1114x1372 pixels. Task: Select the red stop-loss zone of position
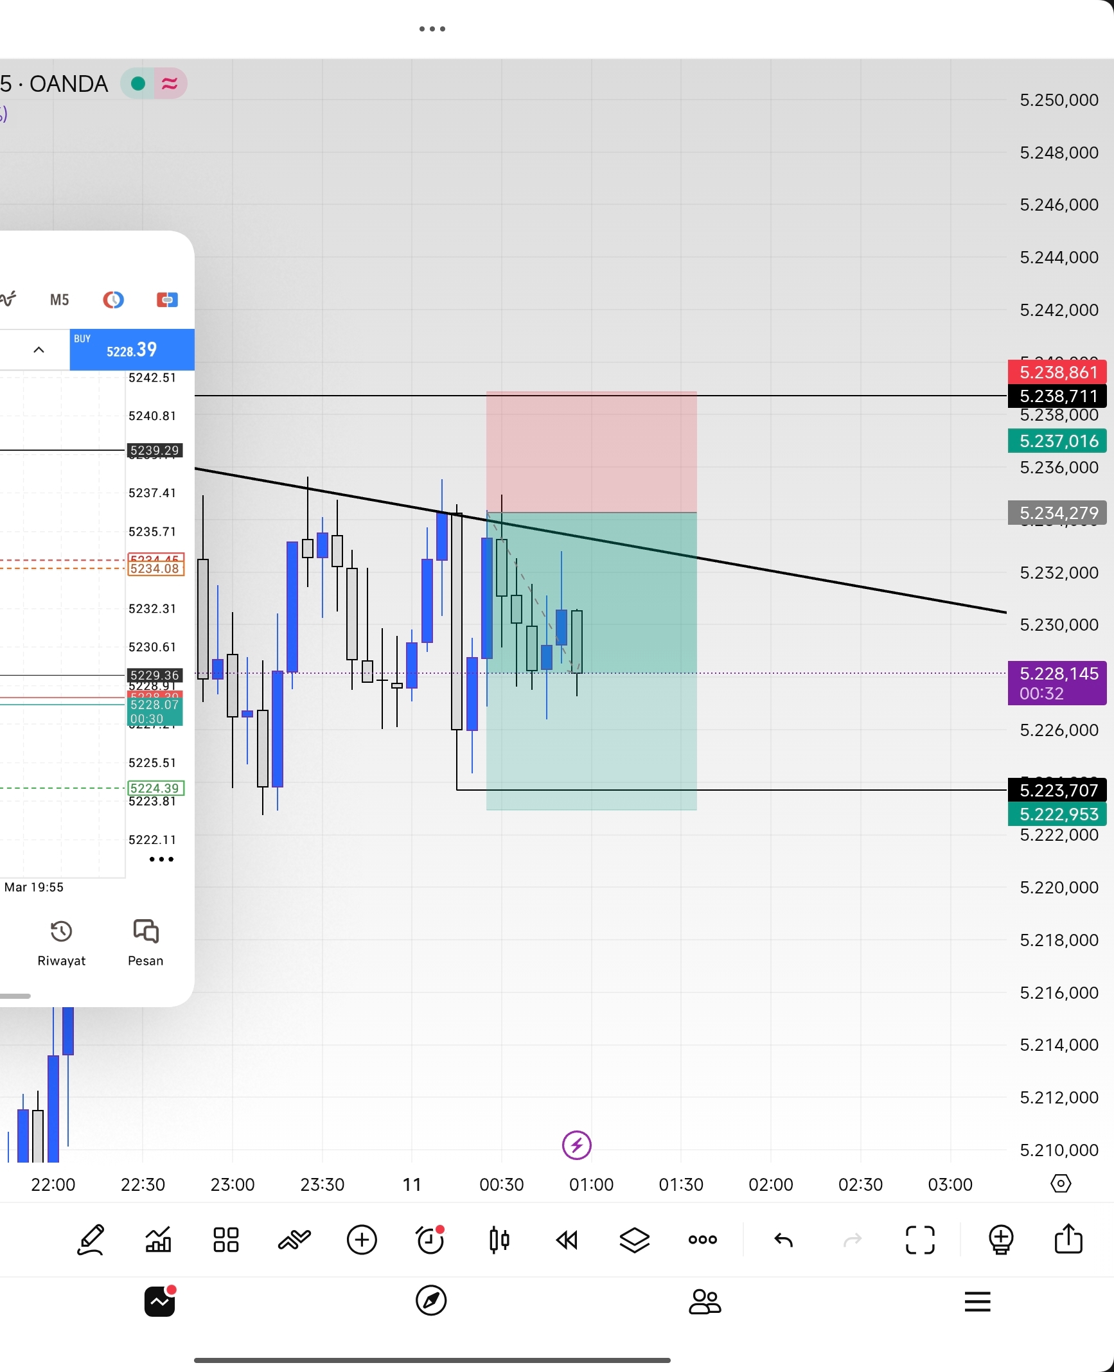point(592,452)
